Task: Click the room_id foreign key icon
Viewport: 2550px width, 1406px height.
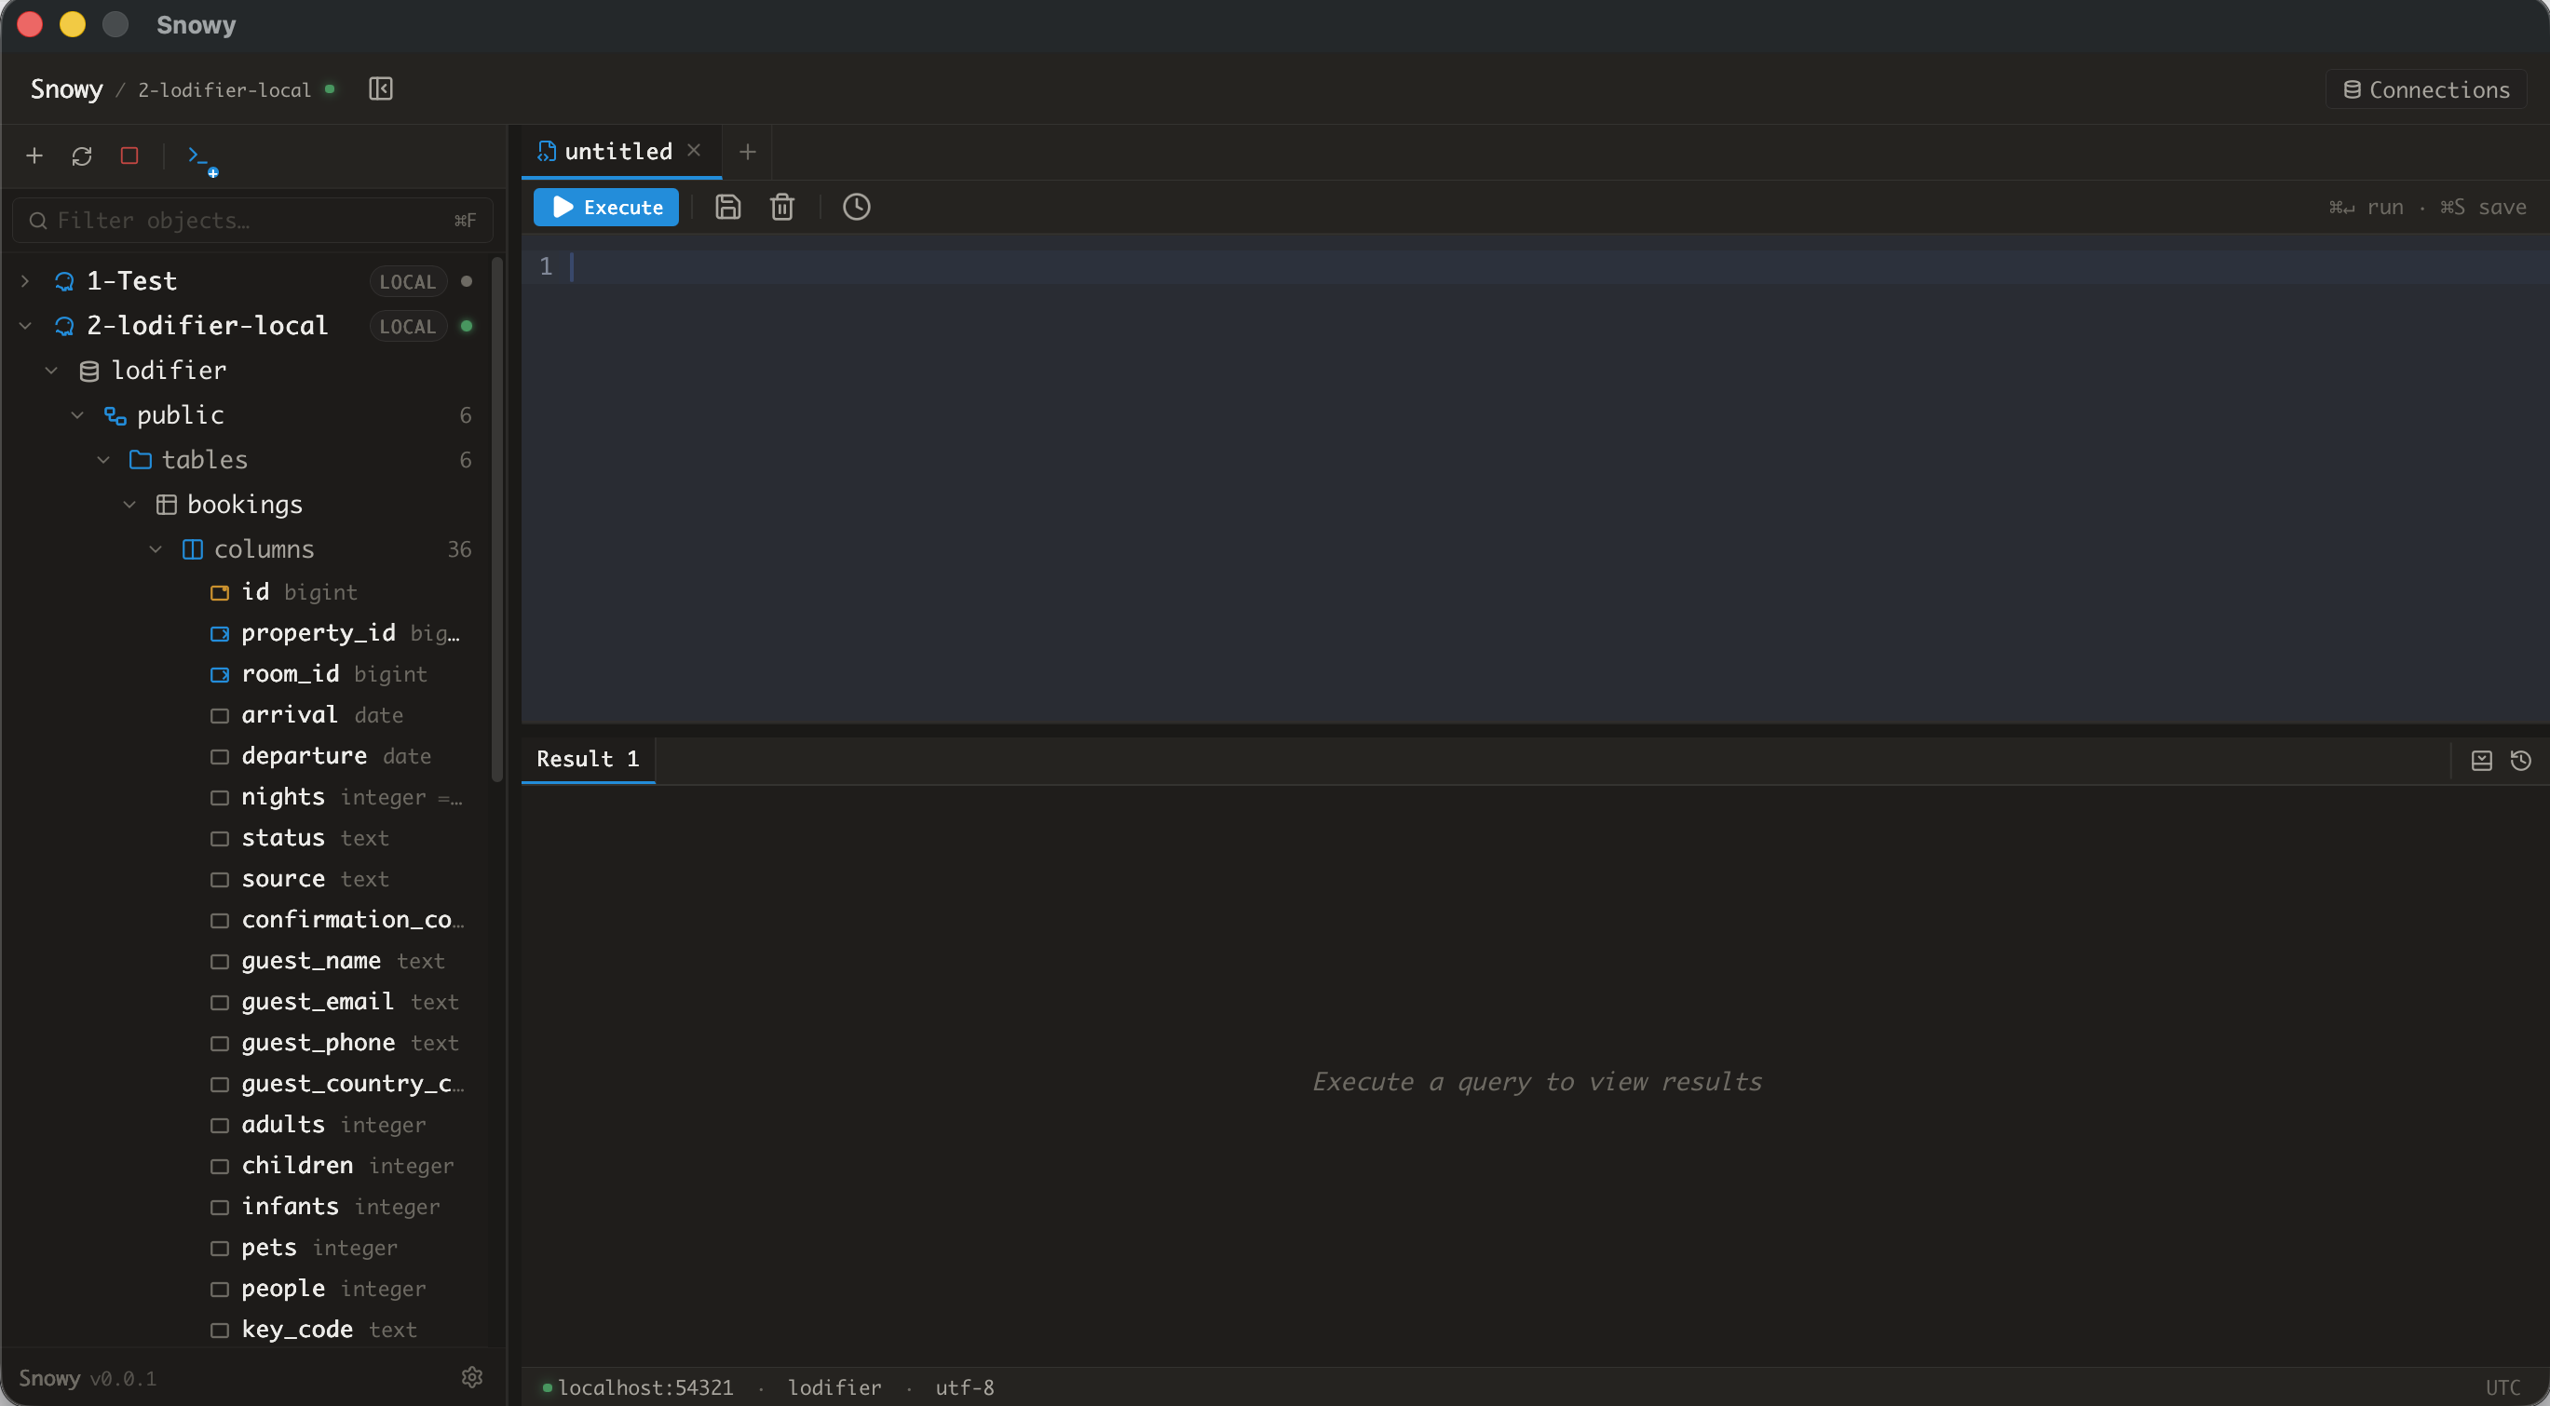Action: (x=220, y=675)
